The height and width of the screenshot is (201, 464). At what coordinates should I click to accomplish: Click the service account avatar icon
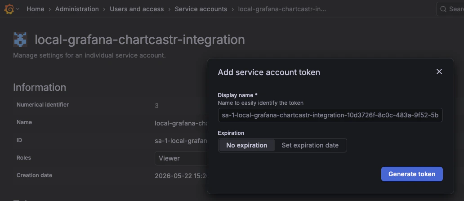pyautogui.click(x=20, y=40)
